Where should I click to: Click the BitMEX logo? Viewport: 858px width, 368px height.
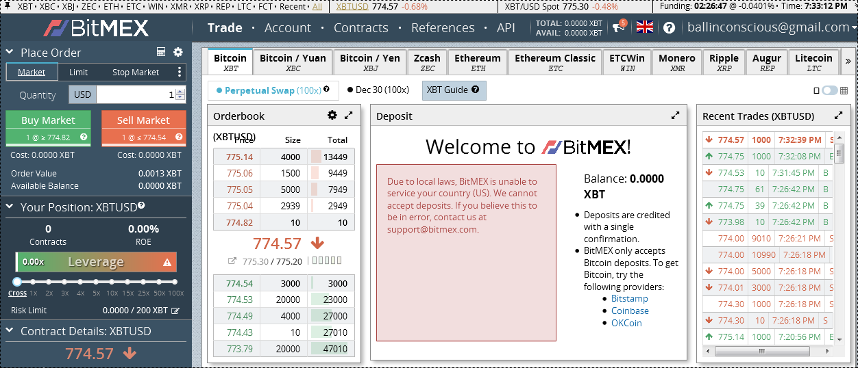click(96, 28)
